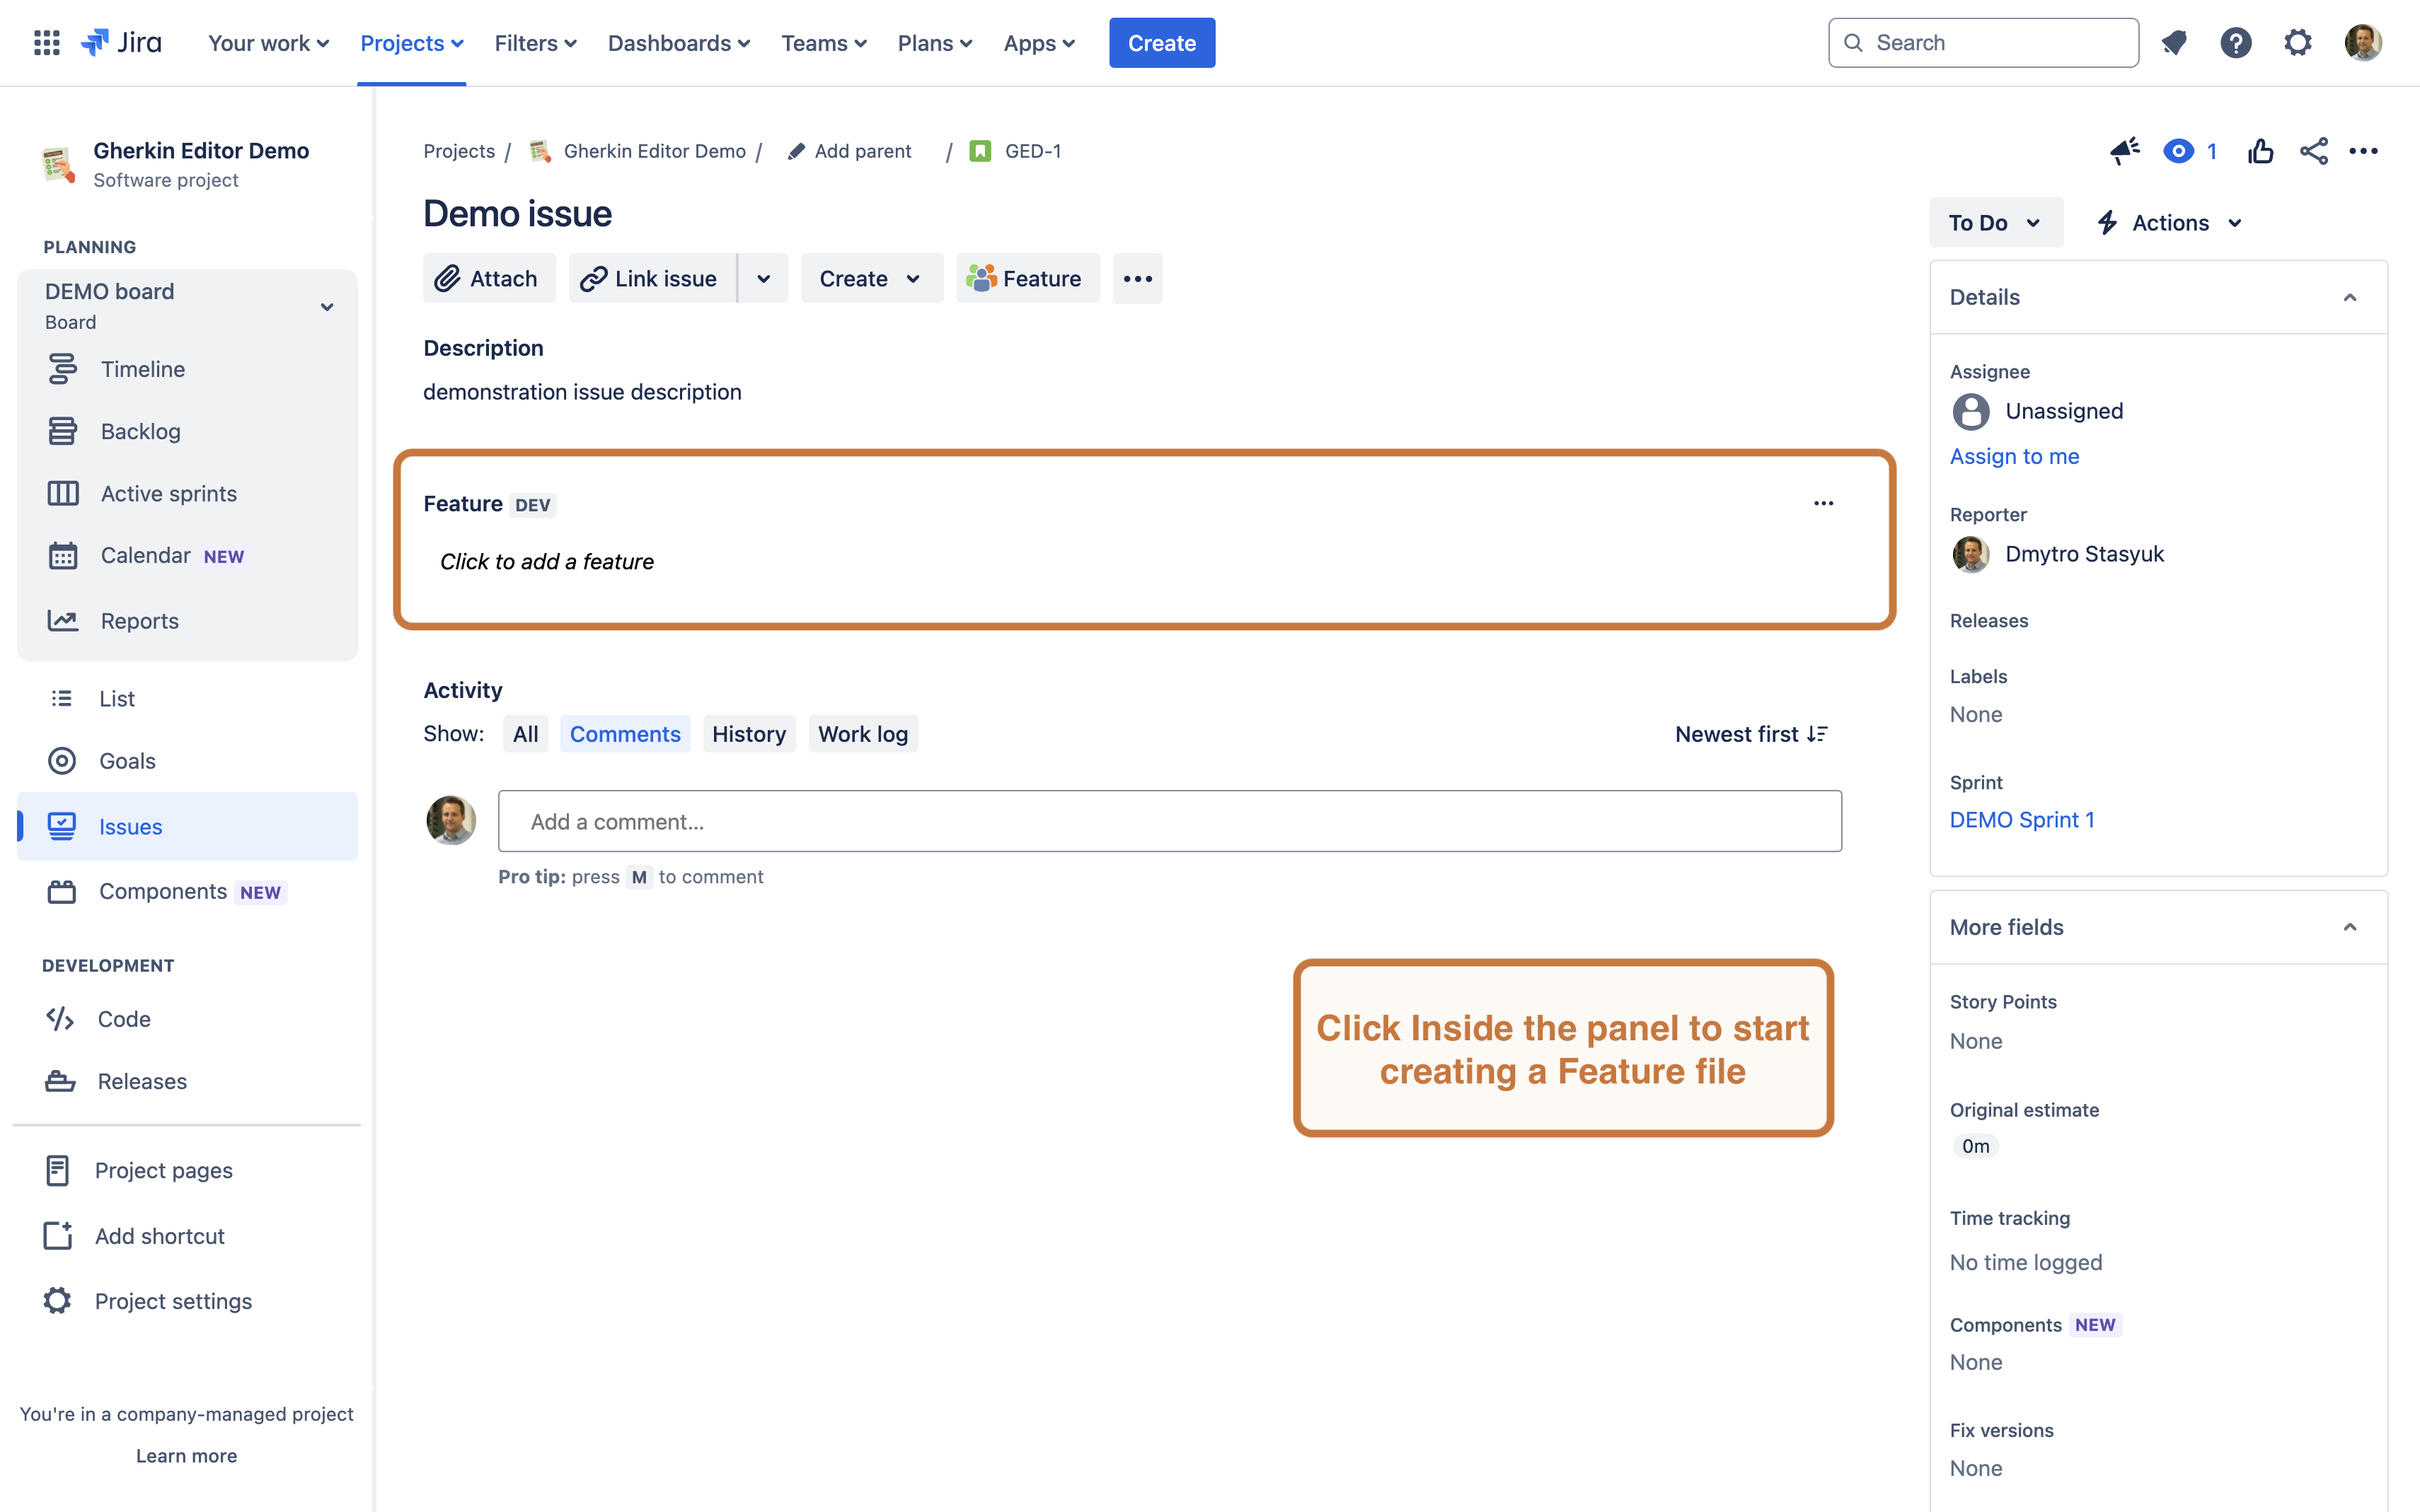Viewport: 2420px width, 1512px height.
Task: Open the user profile avatar in header
Action: pyautogui.click(x=2362, y=43)
